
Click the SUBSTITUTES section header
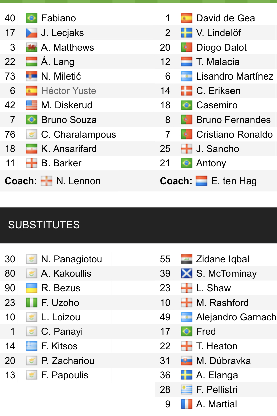click(44, 225)
